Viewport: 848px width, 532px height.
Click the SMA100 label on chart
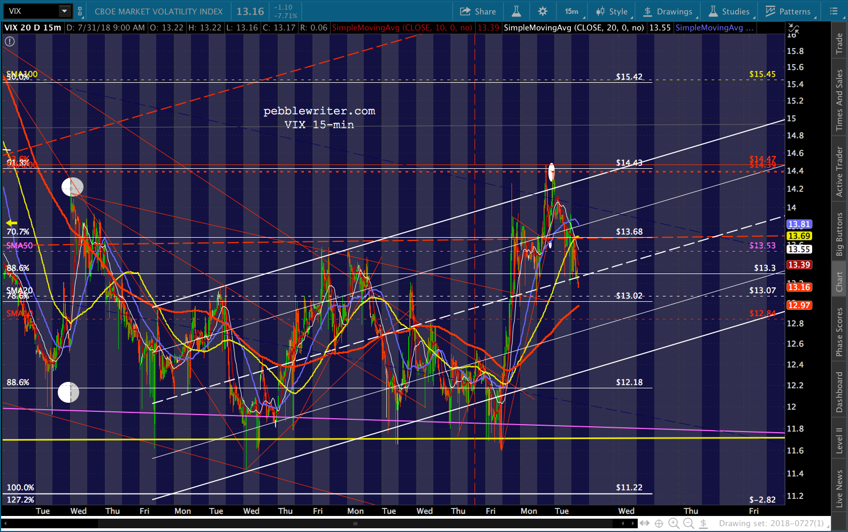pos(22,74)
